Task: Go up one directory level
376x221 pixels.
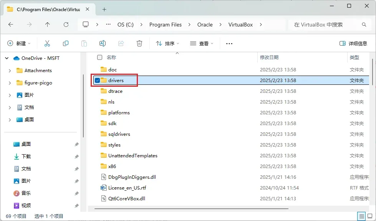Action: (x=48, y=25)
